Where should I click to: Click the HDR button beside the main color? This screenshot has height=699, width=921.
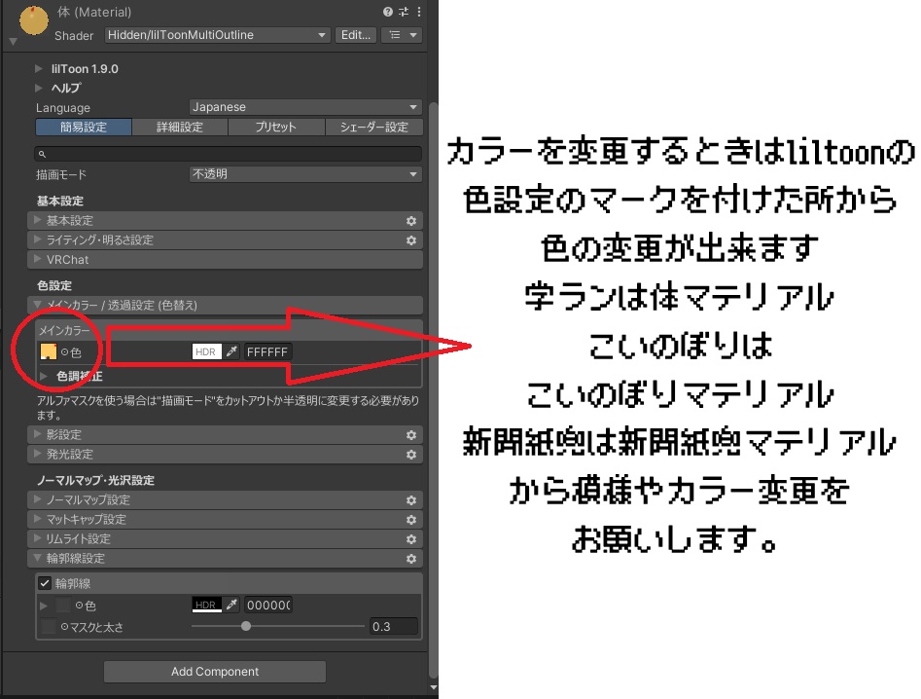tap(204, 351)
